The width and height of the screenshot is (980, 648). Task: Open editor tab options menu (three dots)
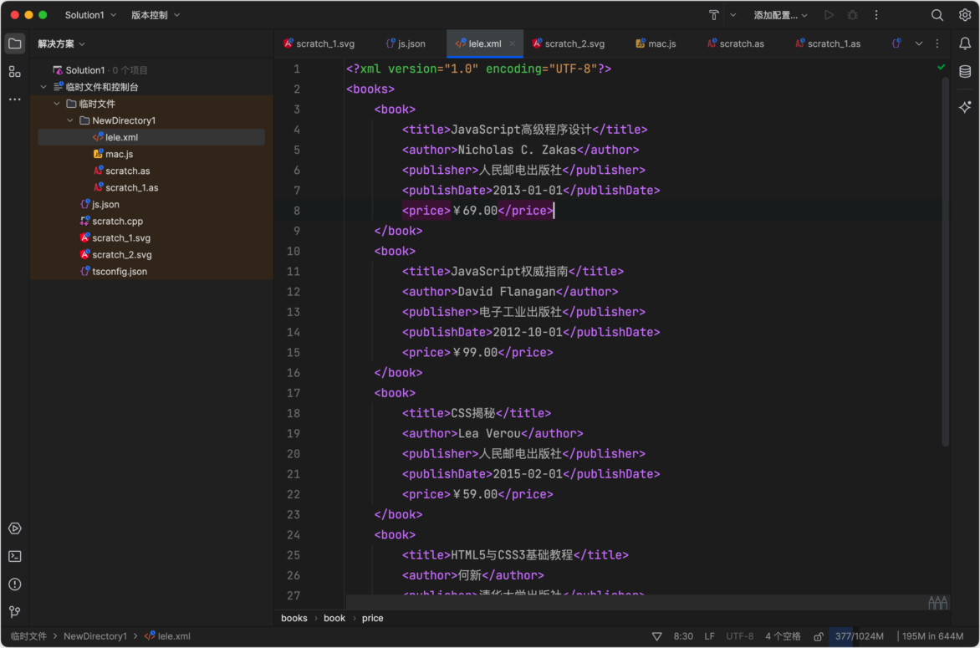937,43
